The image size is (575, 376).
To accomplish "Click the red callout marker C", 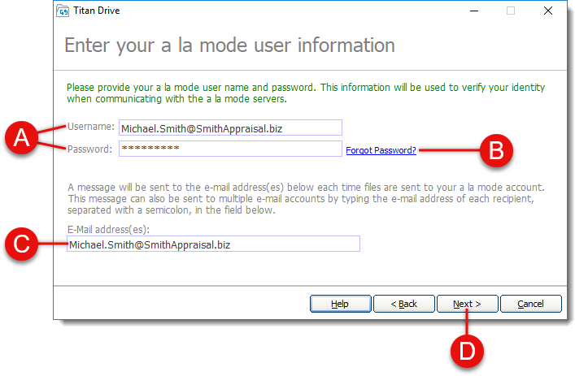I will pyautogui.click(x=22, y=244).
